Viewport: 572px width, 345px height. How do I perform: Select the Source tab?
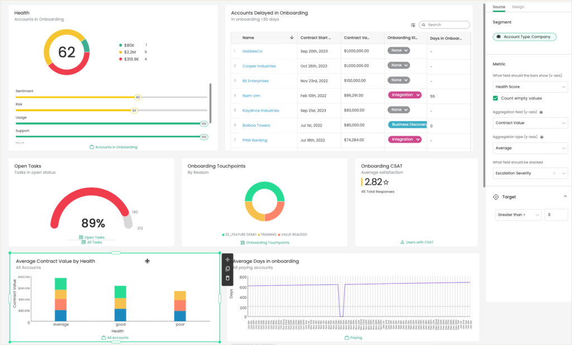pos(498,7)
